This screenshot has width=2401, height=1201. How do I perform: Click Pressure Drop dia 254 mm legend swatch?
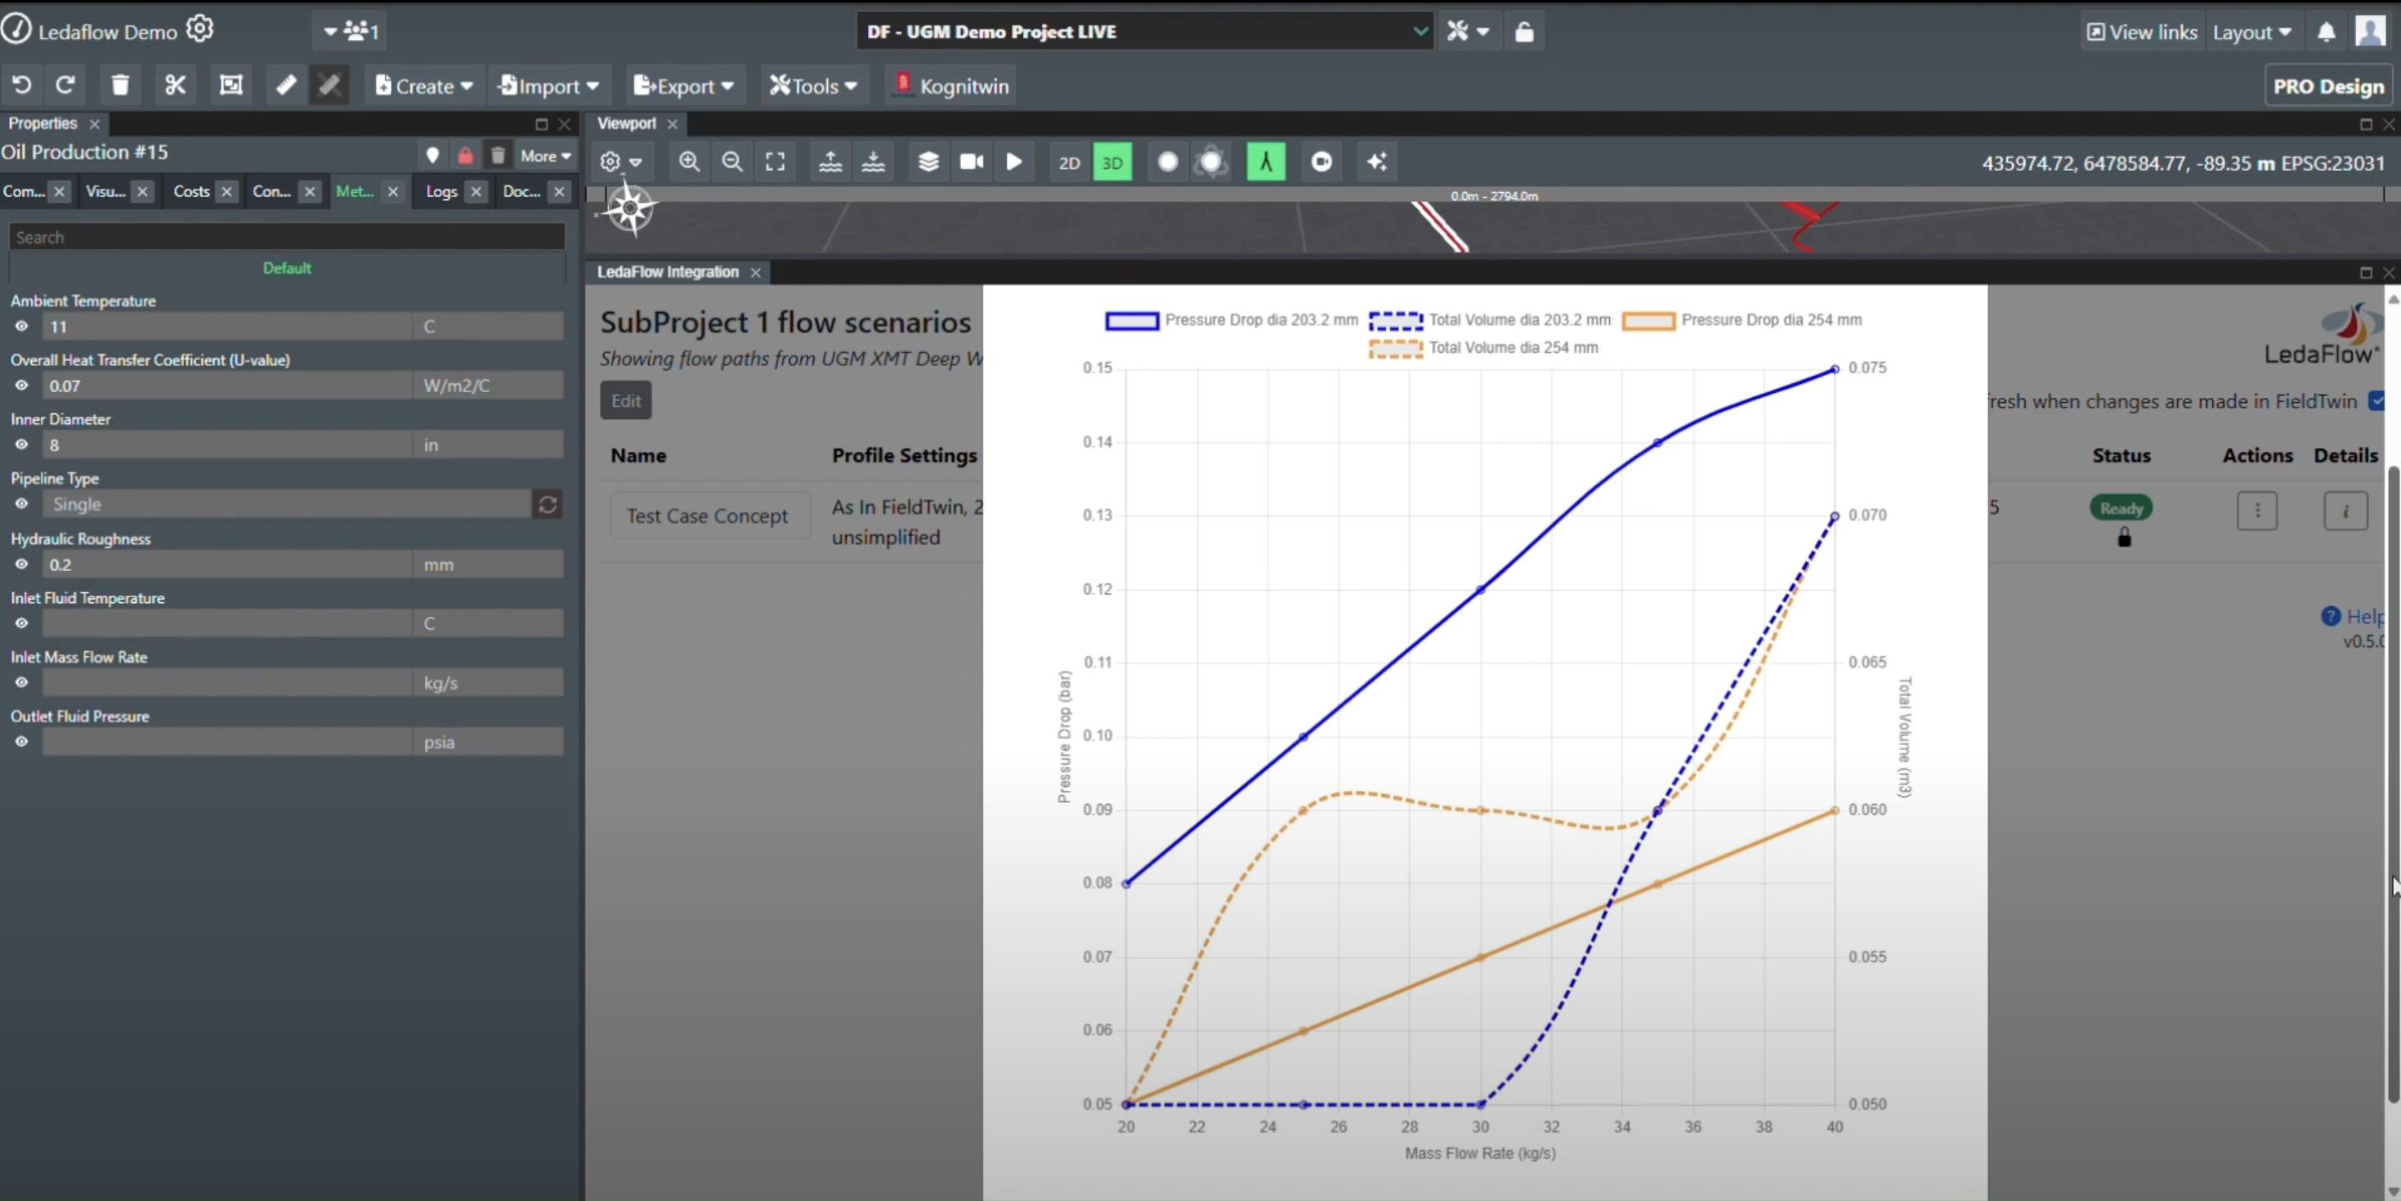[x=1648, y=321]
